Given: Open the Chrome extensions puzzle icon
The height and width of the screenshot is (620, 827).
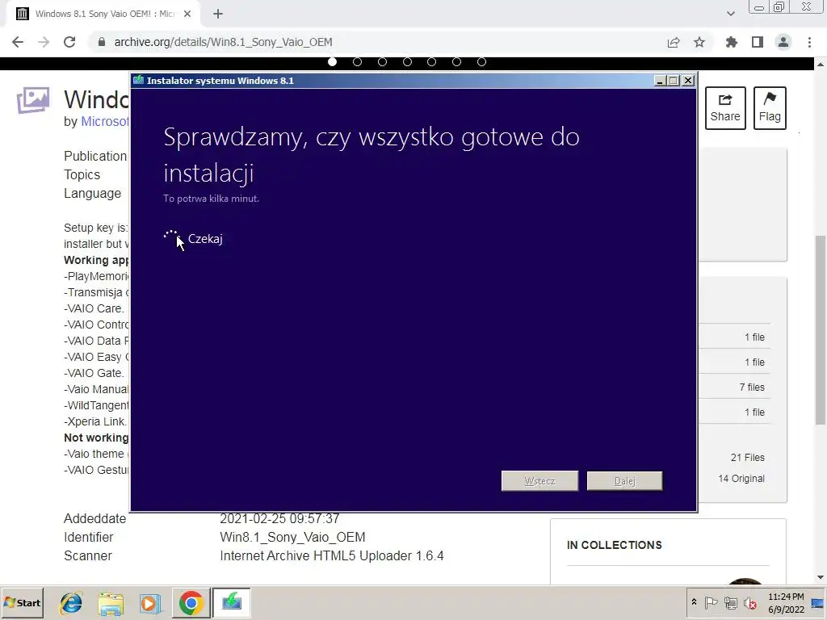Looking at the screenshot, I should 732,42.
